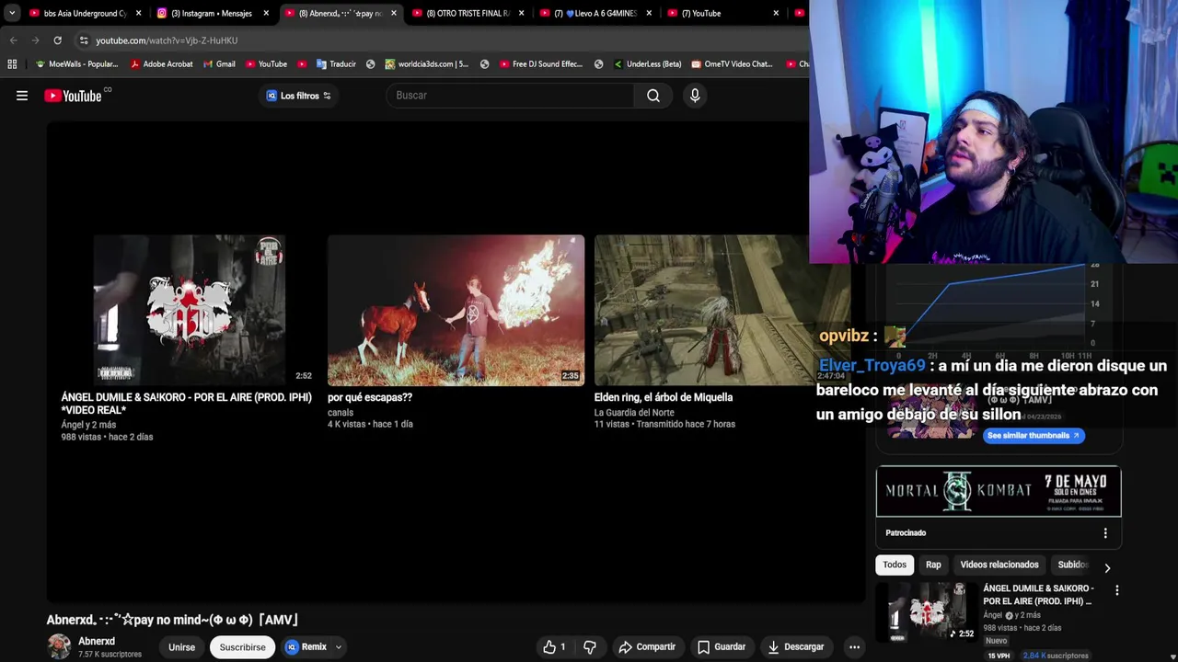Open the Abnerxd channel avatar
The image size is (1178, 662).
[x=59, y=646]
